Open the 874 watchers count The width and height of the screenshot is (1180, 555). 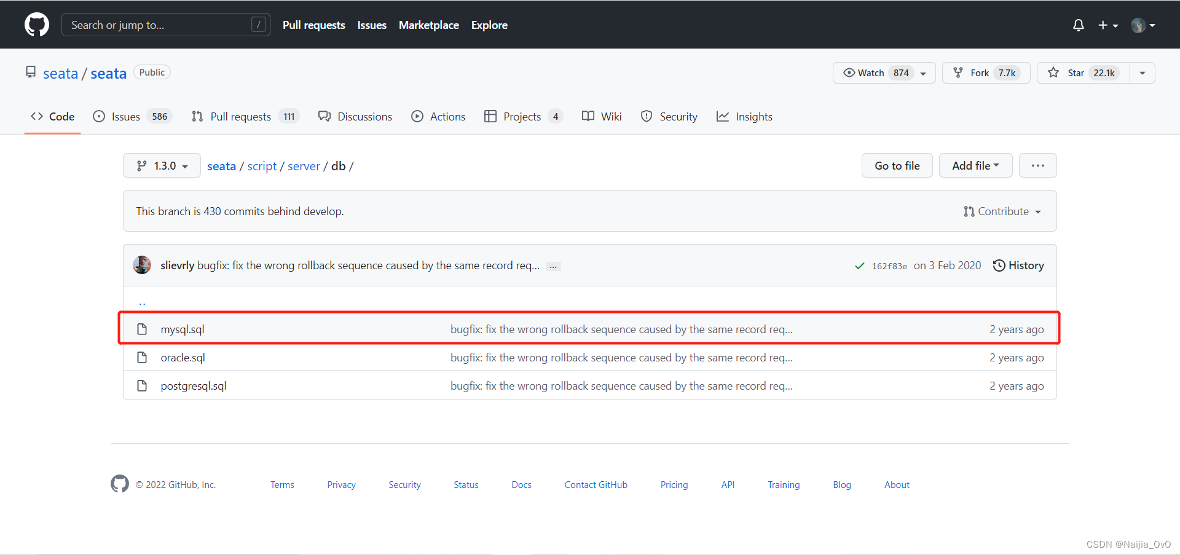[901, 73]
